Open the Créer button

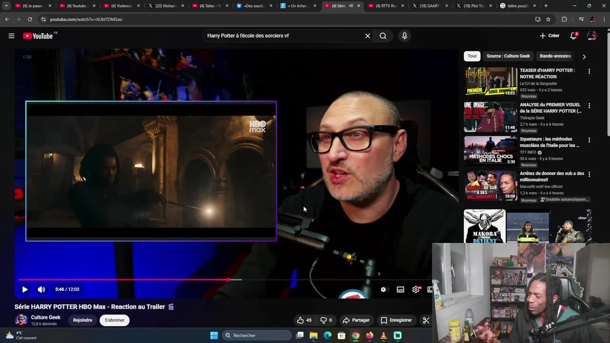pos(549,36)
